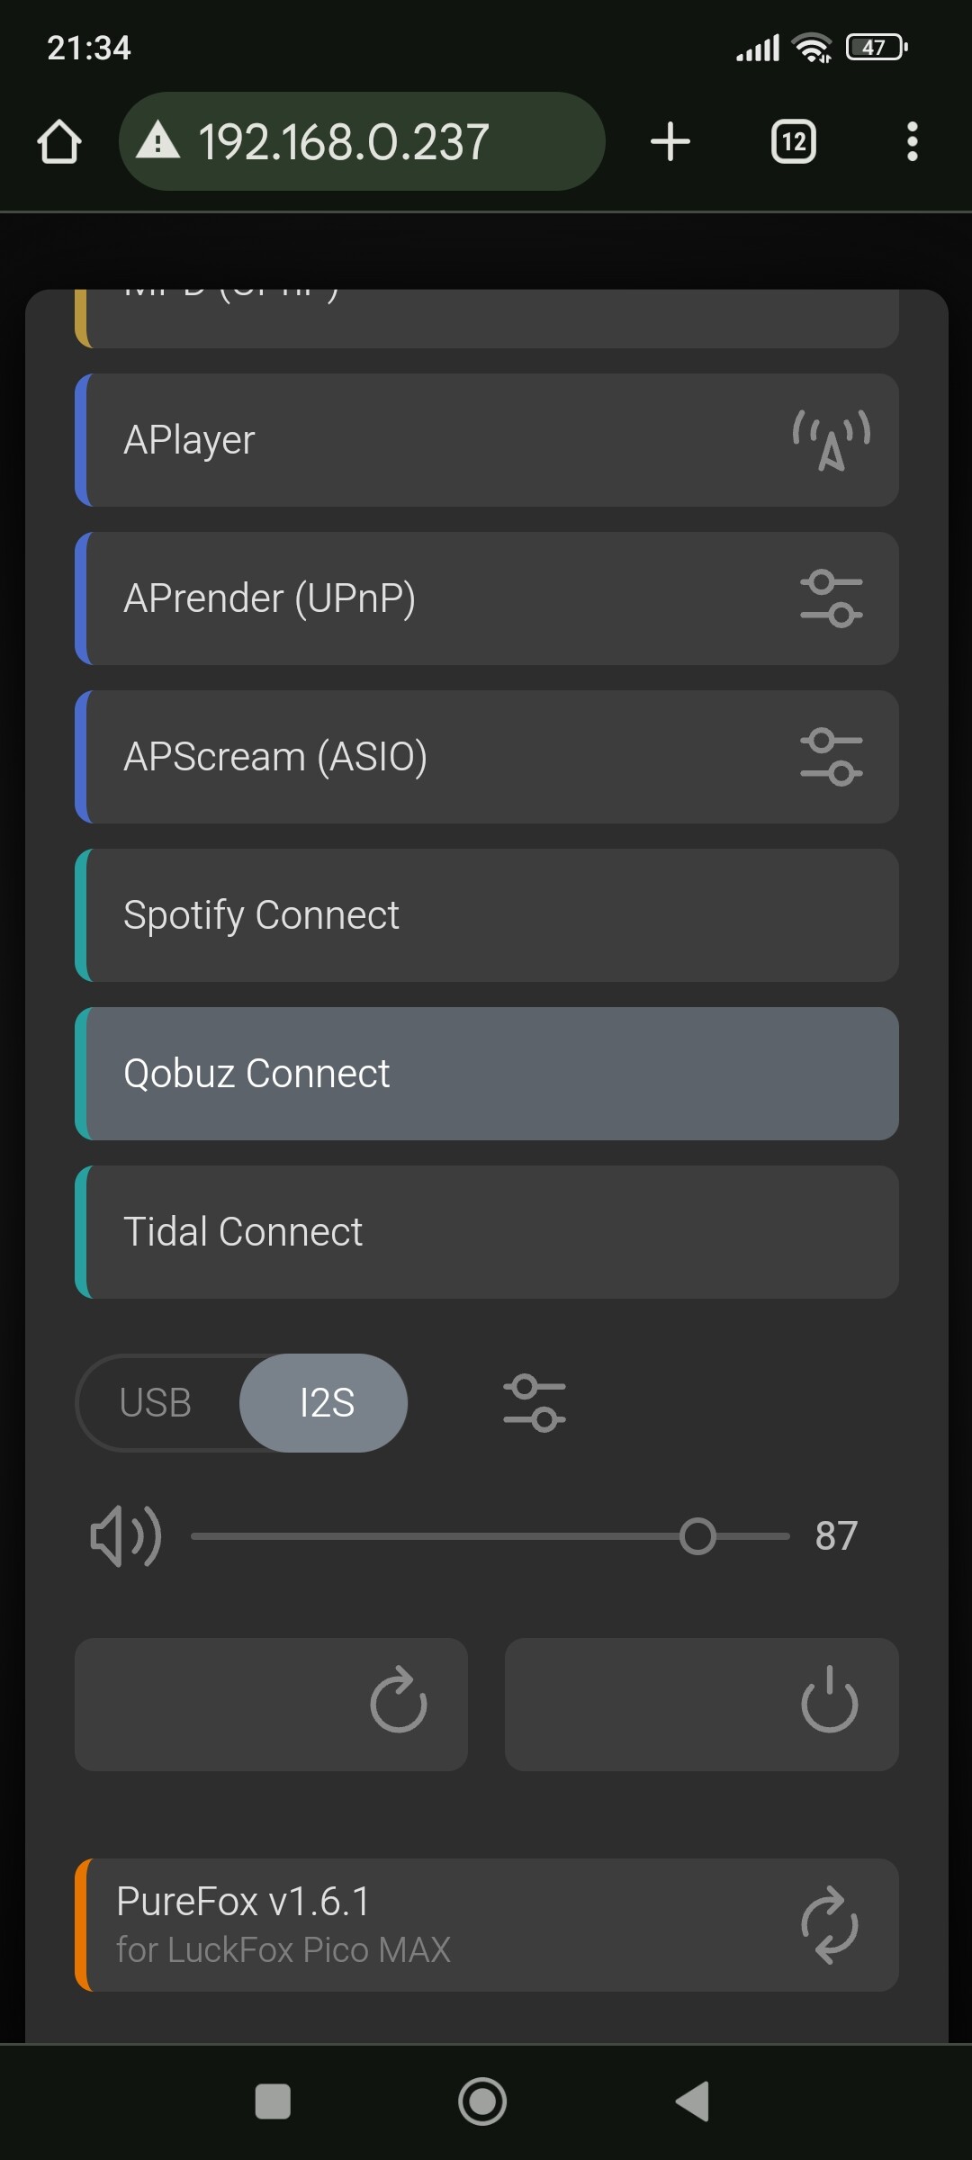Open the browser three-dot menu
Screen dimensions: 972x2160
coord(912,141)
